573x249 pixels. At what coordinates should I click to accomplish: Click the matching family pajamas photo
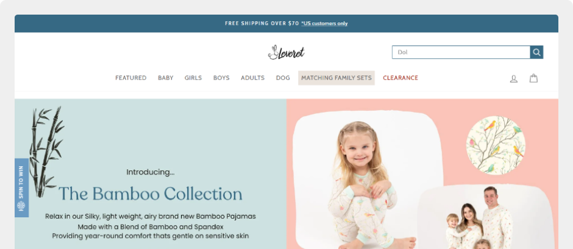pyautogui.click(x=485, y=217)
